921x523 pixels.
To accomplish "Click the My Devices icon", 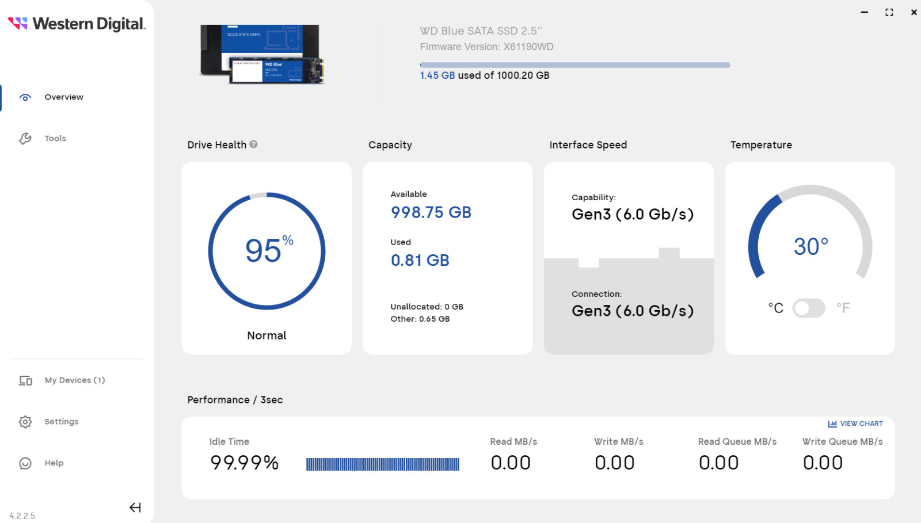I will [x=25, y=380].
